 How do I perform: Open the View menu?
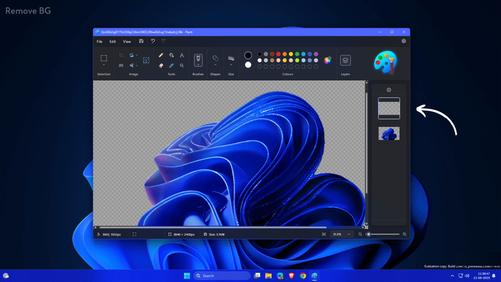127,42
